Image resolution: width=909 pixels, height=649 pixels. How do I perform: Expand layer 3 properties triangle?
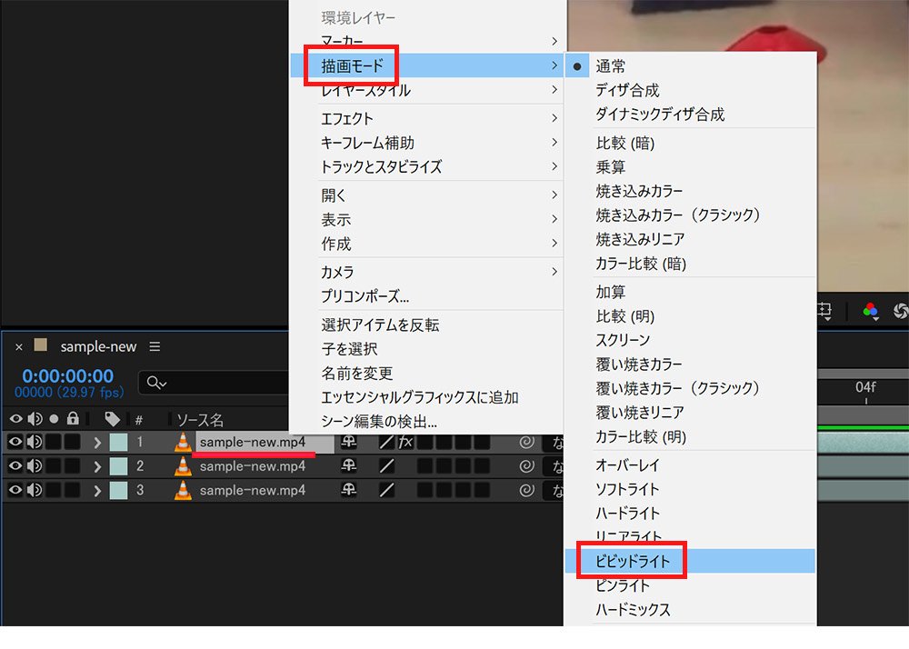pyautogui.click(x=97, y=491)
